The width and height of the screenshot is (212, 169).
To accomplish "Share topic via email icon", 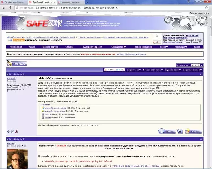I will (122, 70).
